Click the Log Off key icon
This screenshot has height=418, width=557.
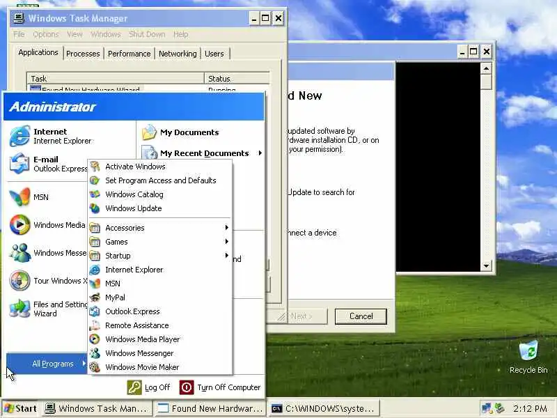coord(134,387)
